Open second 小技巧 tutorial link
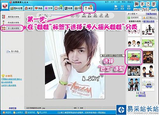 coord(7,82)
